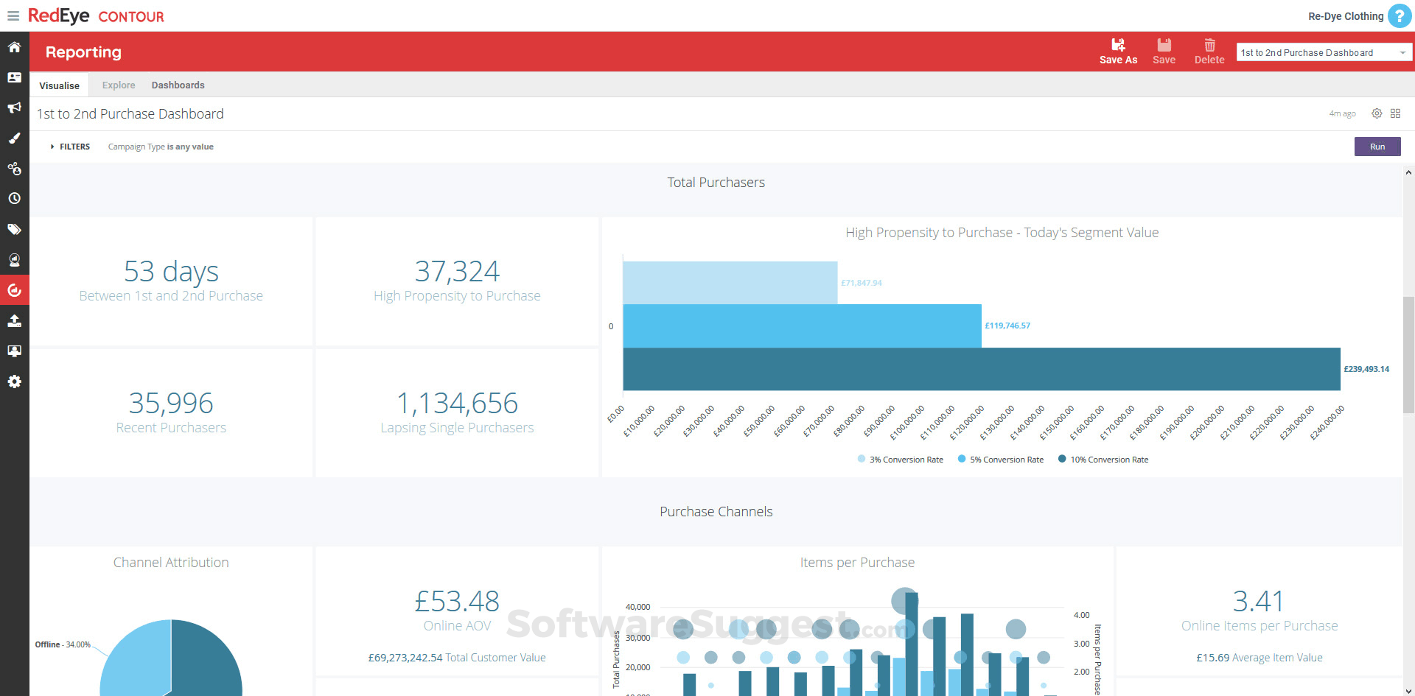
Task: Open the upload section from the sidebar
Action: pos(14,320)
